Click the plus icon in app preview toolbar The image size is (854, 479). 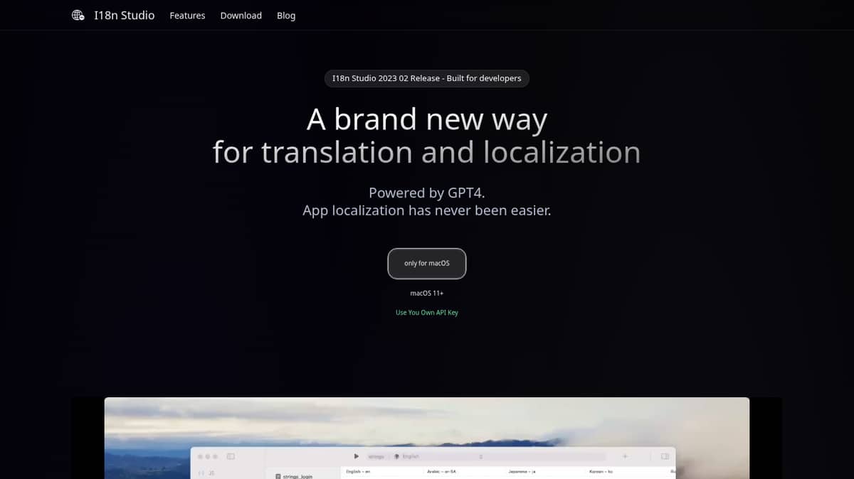coord(625,456)
